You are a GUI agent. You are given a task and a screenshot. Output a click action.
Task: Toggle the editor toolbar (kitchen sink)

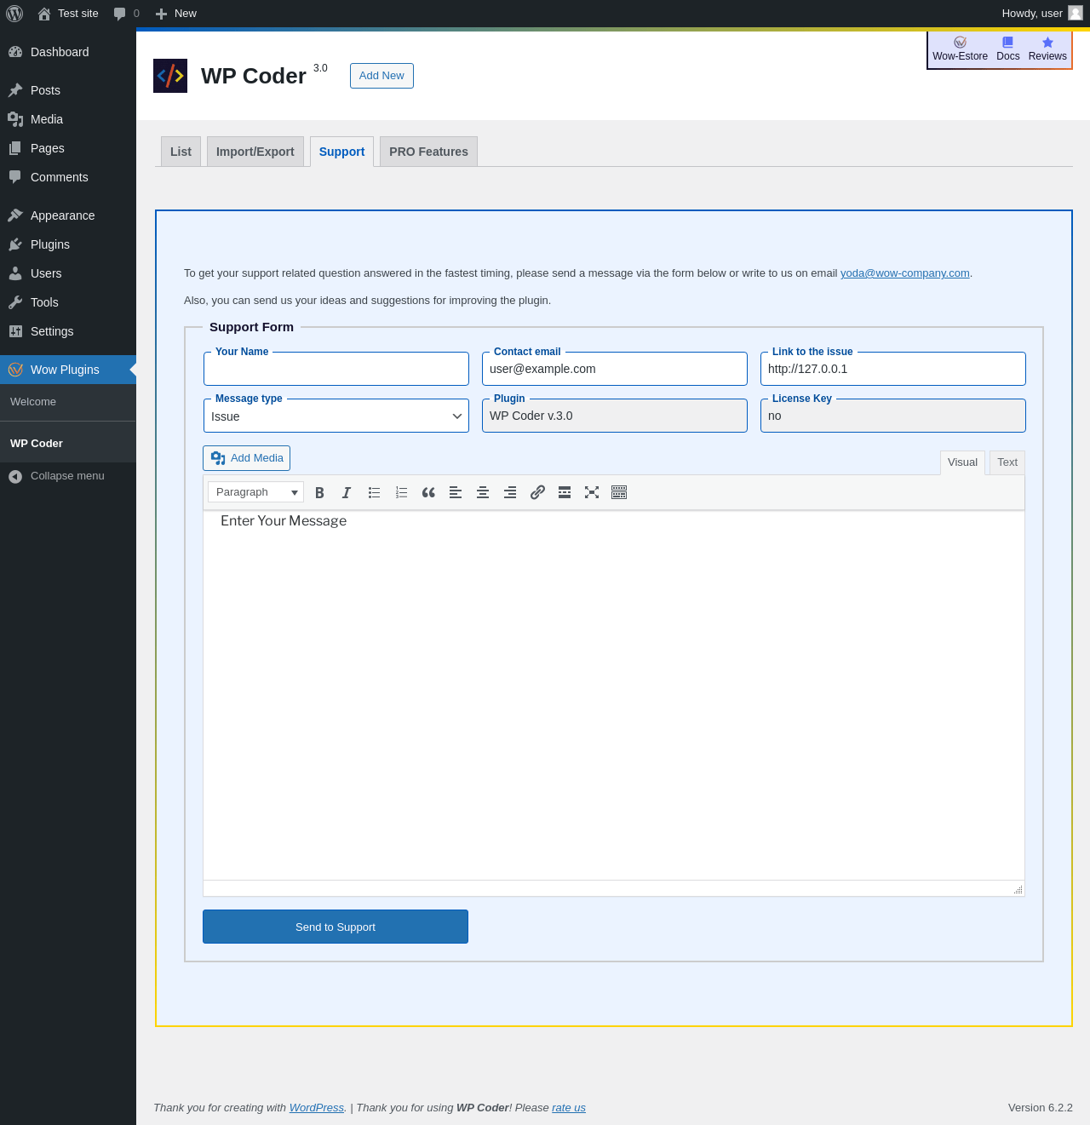619,492
